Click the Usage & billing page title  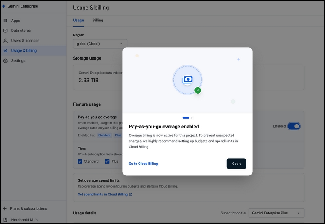tap(91, 8)
